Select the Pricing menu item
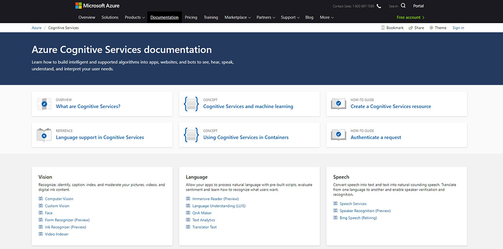 click(x=191, y=17)
